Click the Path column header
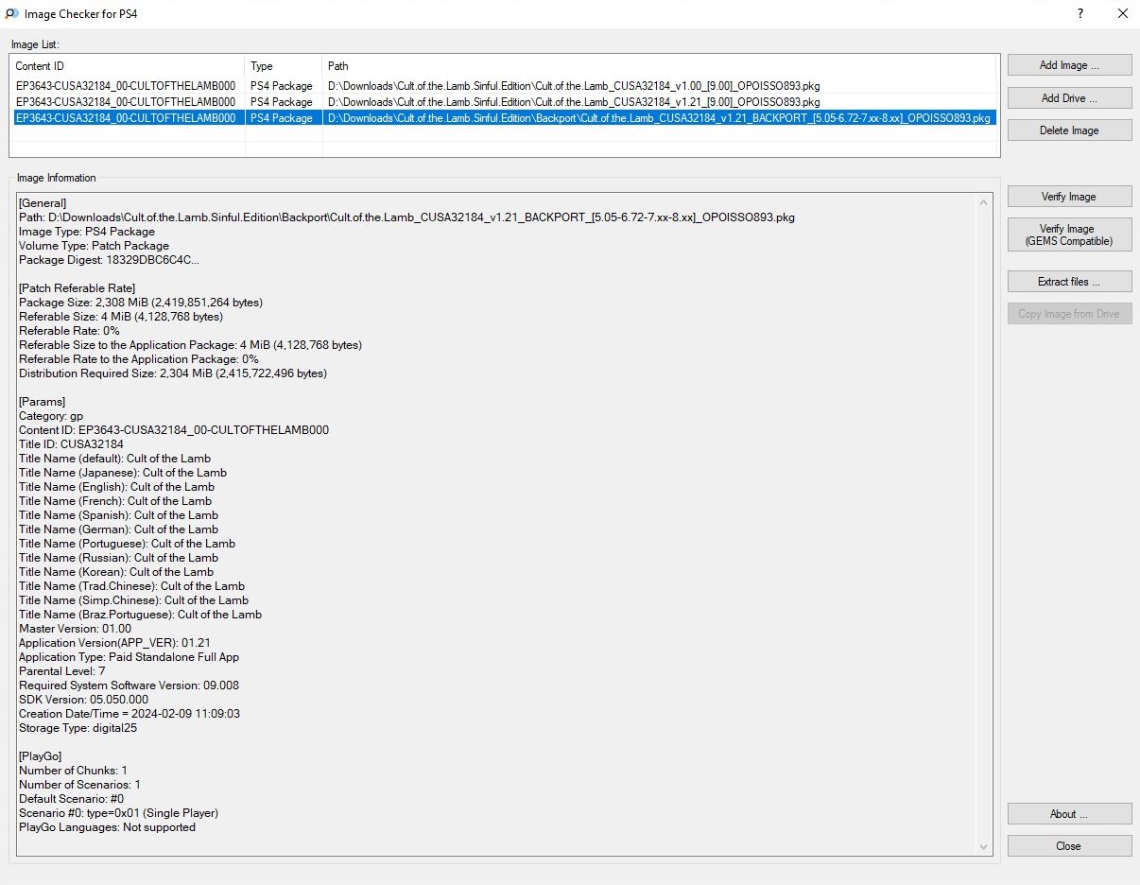Viewport: 1140px width, 885px height. click(659, 66)
